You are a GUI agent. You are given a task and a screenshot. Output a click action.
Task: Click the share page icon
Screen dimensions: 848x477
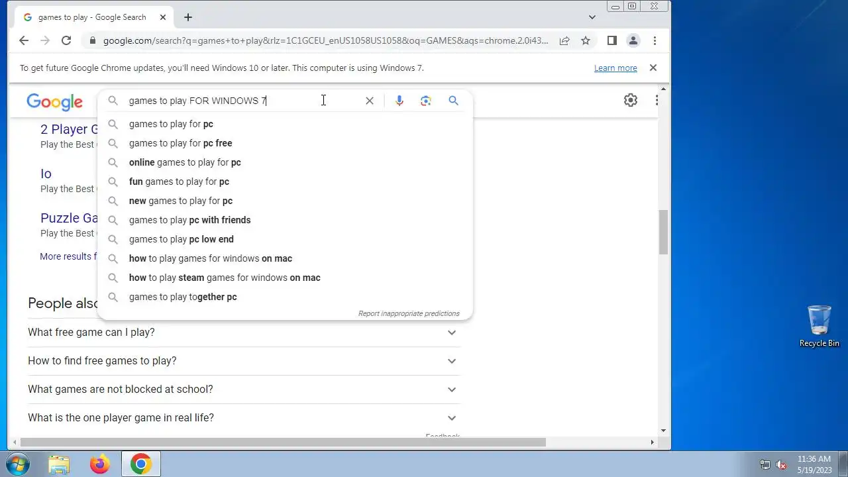[x=564, y=40]
